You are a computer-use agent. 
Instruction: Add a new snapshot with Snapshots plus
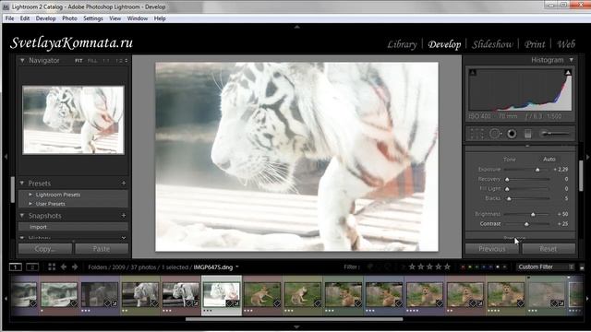tap(124, 215)
